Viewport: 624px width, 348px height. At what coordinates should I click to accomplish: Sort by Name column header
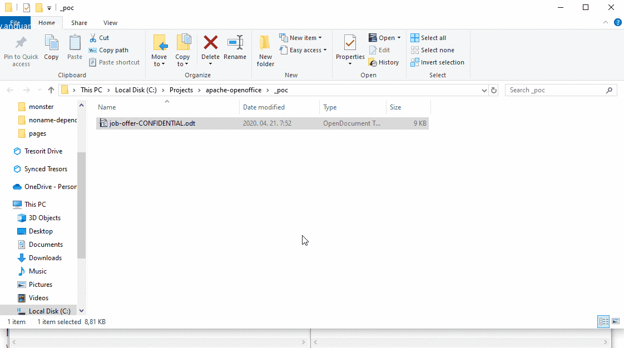pyautogui.click(x=167, y=107)
